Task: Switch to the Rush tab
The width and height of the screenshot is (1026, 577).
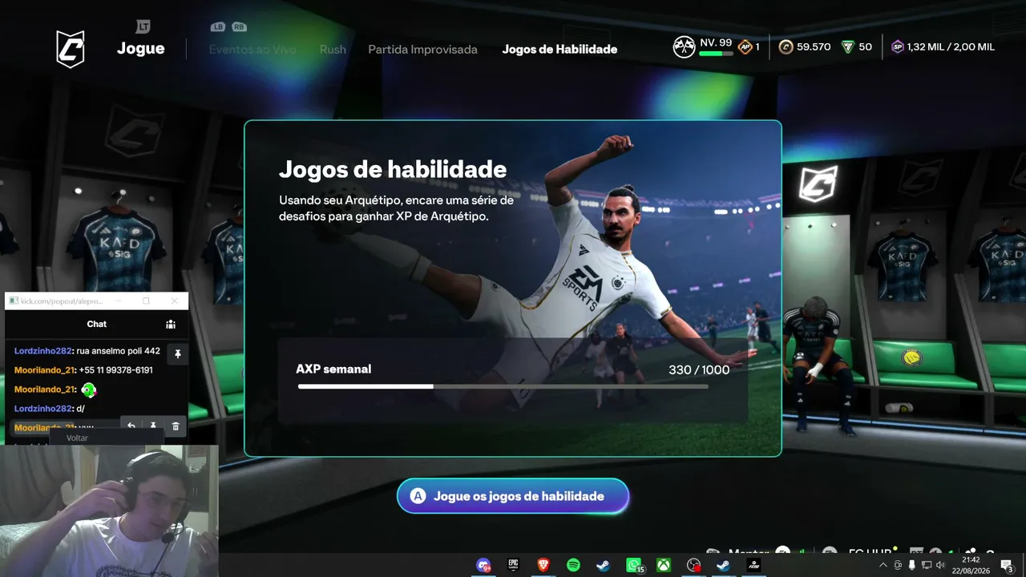Action: coord(333,50)
